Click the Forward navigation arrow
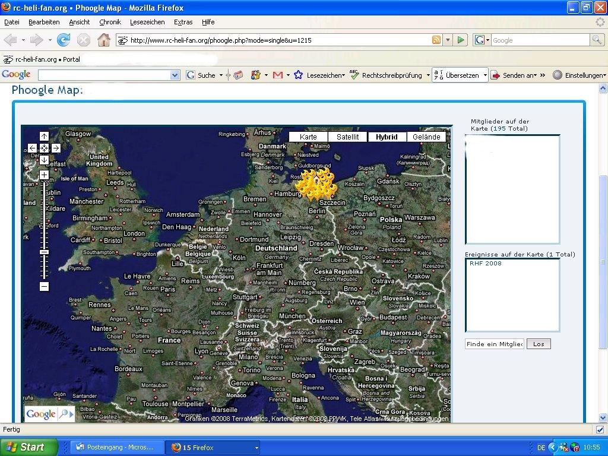This screenshot has height=456, width=608. 37,40
